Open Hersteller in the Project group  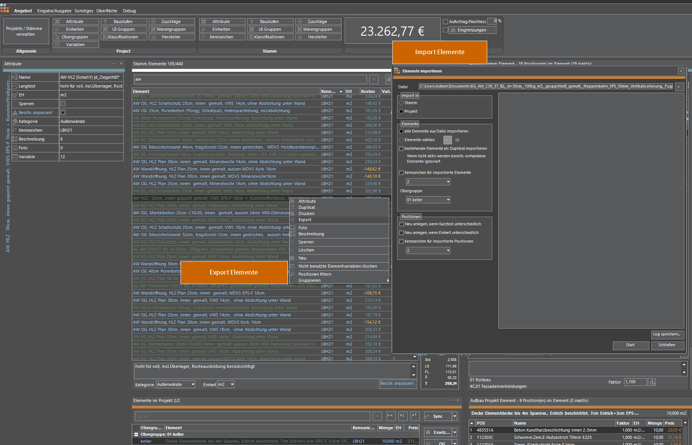(172, 36)
